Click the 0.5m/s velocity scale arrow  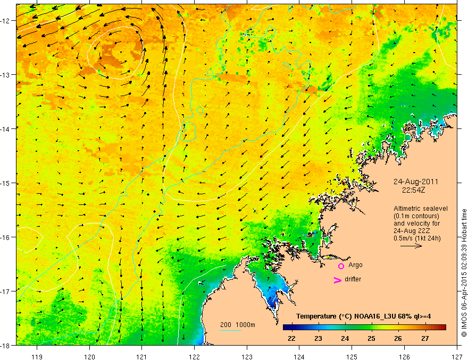pyautogui.click(x=411, y=246)
